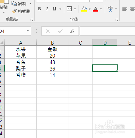Select cell containing 金额

click(52, 49)
